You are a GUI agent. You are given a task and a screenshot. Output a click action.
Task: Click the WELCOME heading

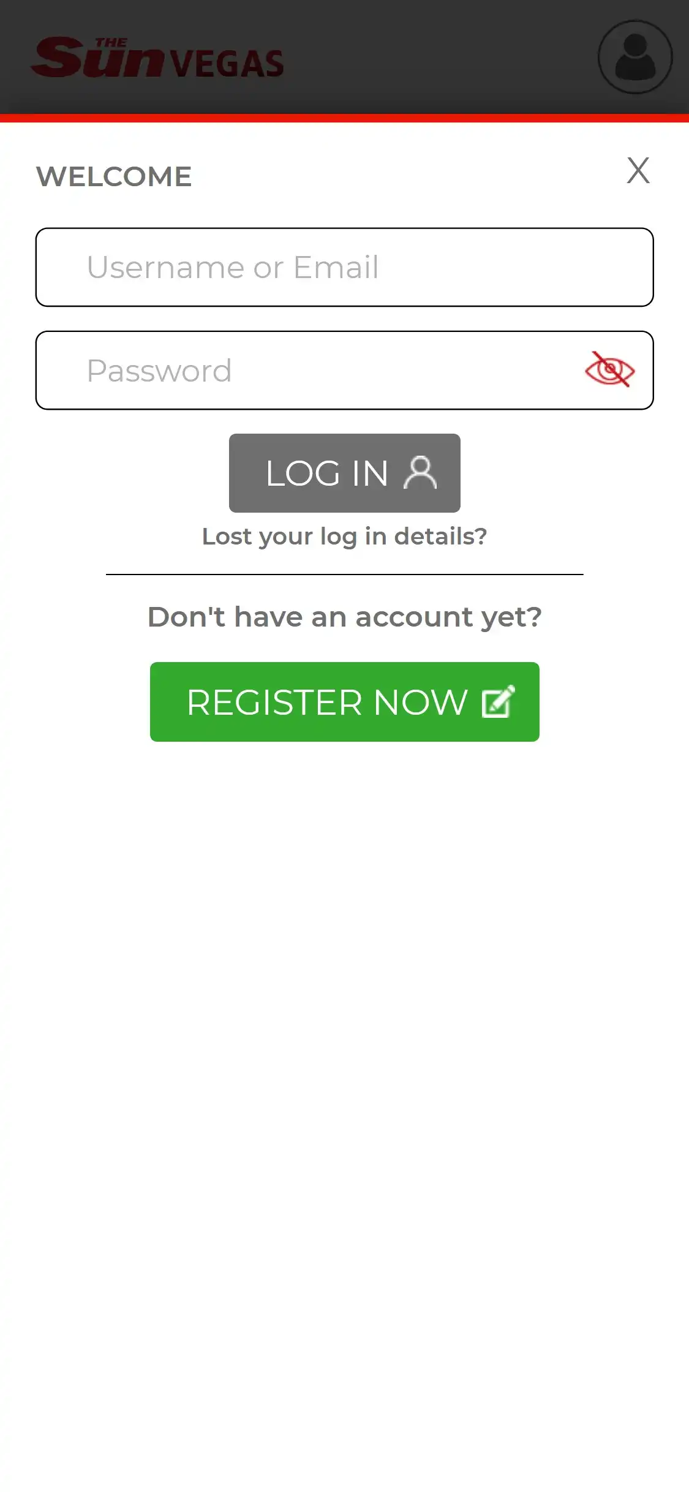tap(114, 176)
